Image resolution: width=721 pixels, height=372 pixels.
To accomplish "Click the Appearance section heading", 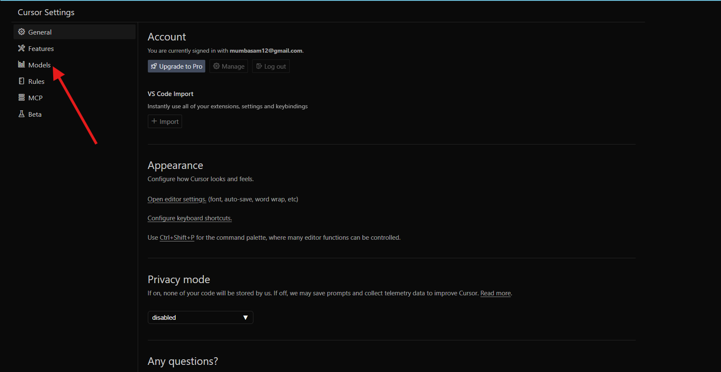I will point(175,166).
